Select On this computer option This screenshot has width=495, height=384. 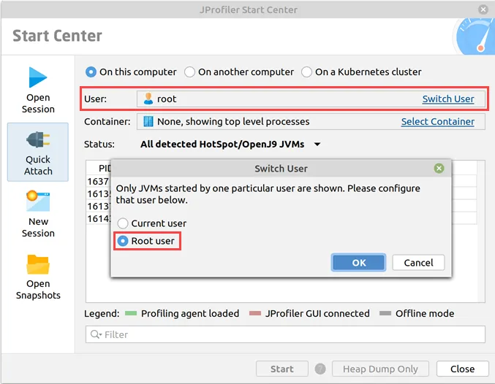[131, 72]
